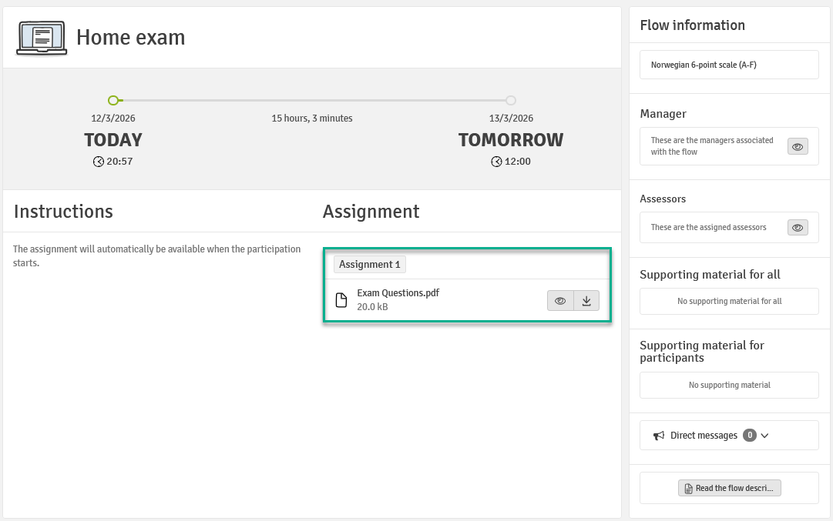Click No supporting material for all box
833x521 pixels.
click(x=729, y=302)
